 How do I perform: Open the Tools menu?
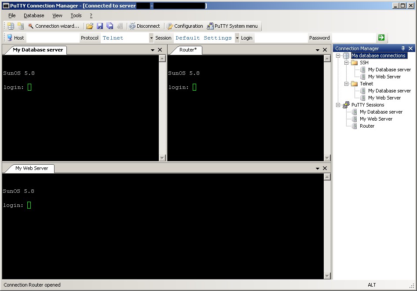(x=76, y=15)
